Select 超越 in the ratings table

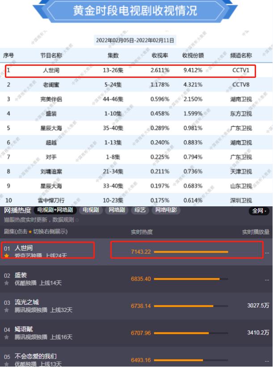pyautogui.click(x=51, y=142)
